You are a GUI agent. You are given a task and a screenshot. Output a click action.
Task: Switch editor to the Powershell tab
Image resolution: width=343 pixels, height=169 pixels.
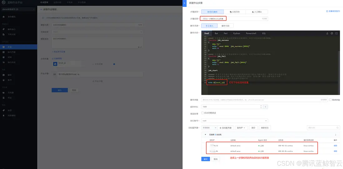click(251, 33)
